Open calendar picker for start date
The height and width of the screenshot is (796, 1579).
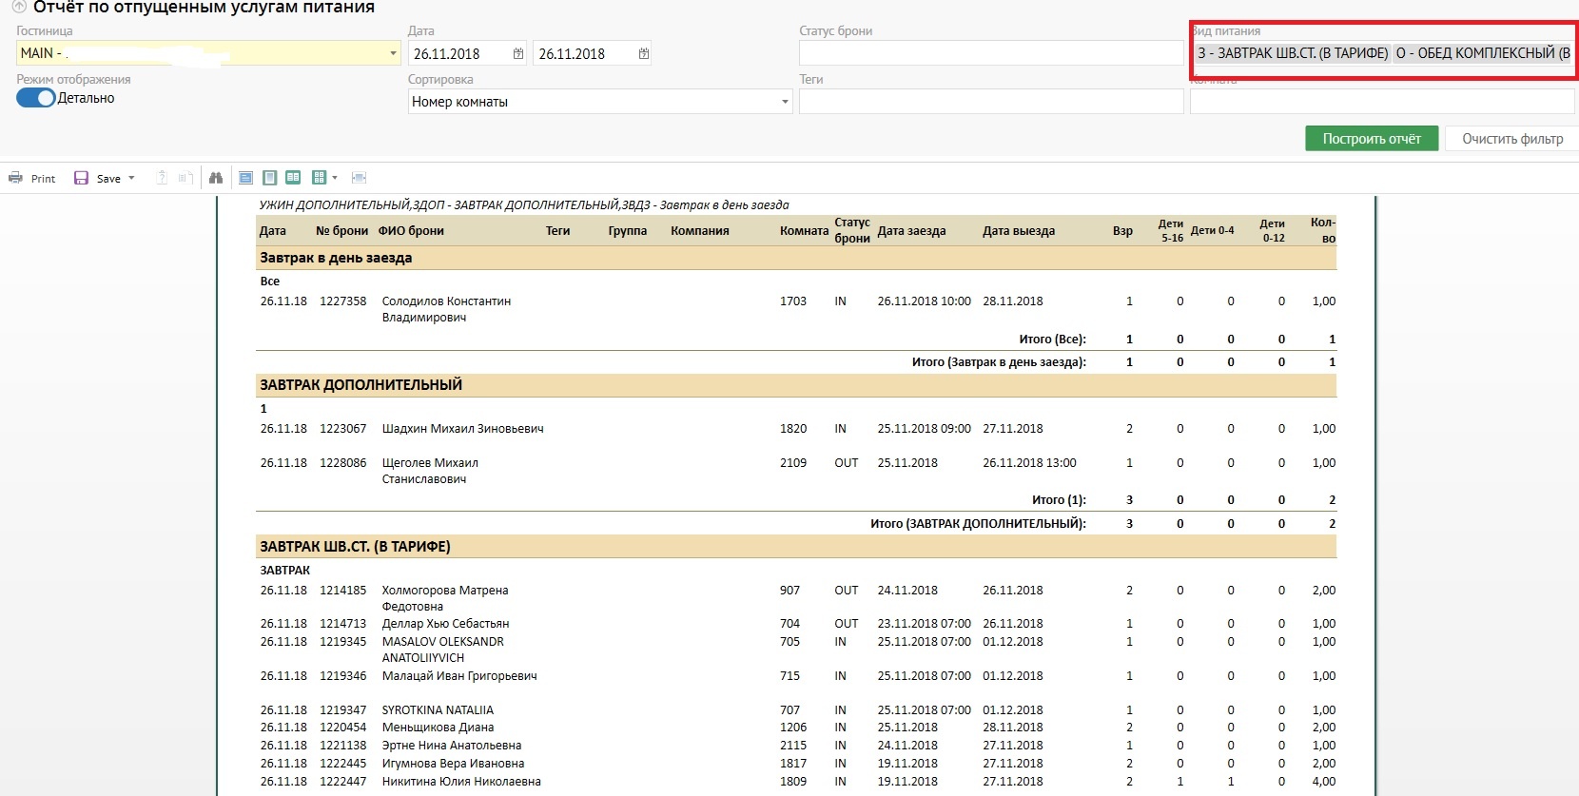coord(518,54)
